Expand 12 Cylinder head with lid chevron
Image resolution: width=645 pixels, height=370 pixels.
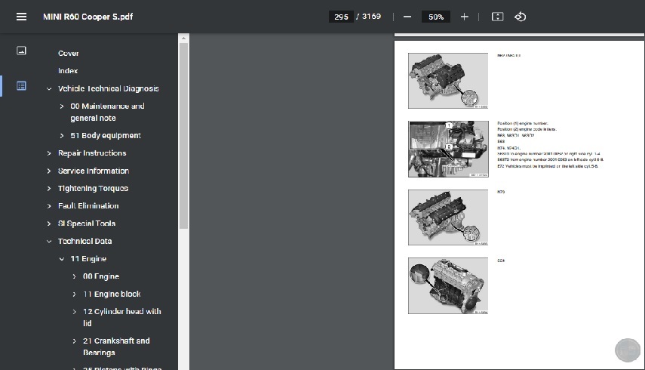(x=74, y=312)
